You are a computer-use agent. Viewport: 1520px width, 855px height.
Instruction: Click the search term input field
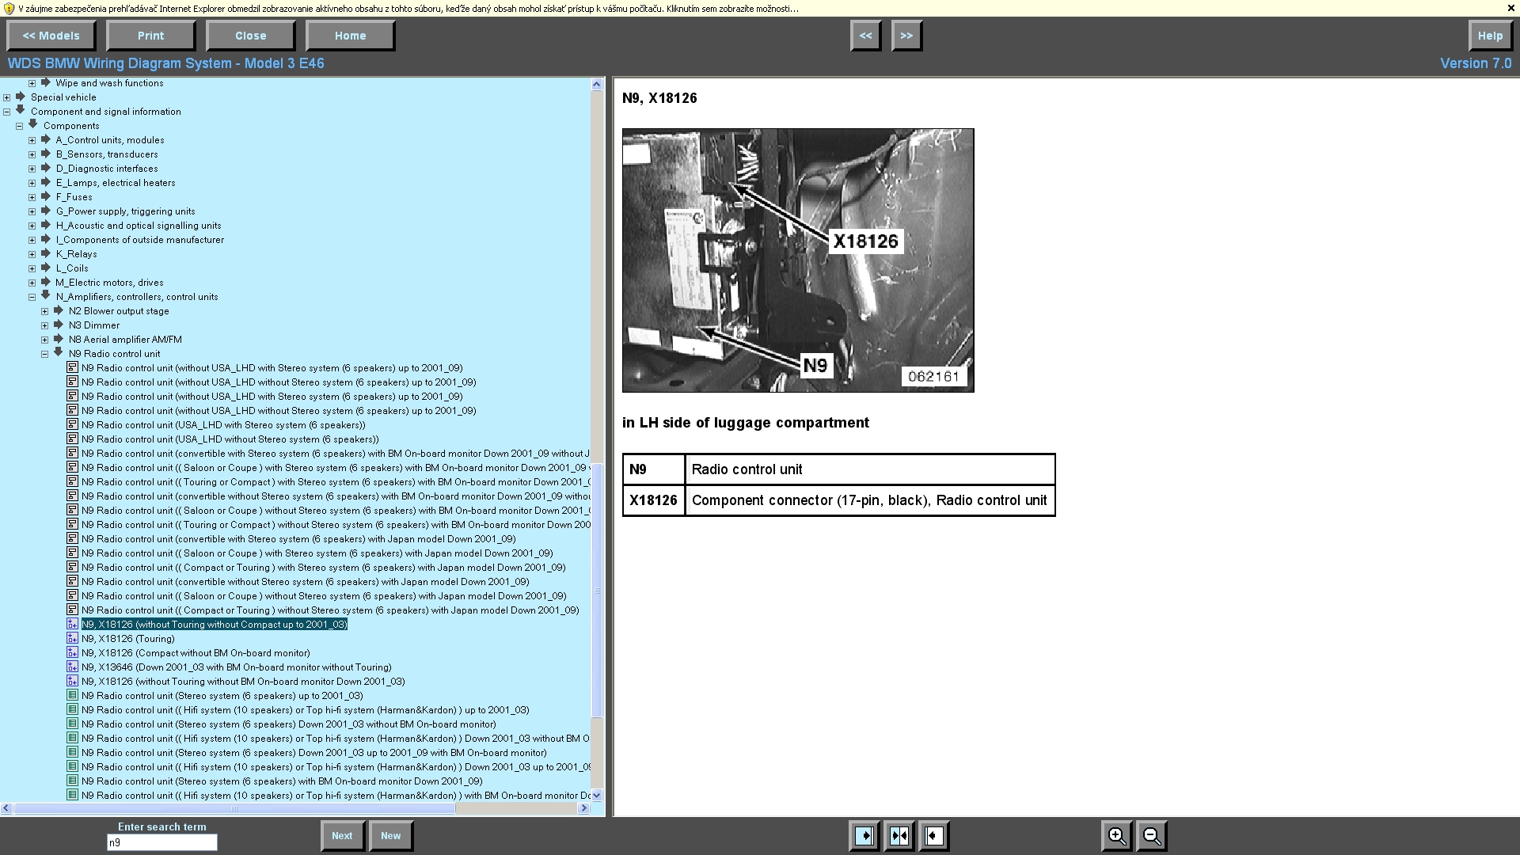(x=161, y=843)
